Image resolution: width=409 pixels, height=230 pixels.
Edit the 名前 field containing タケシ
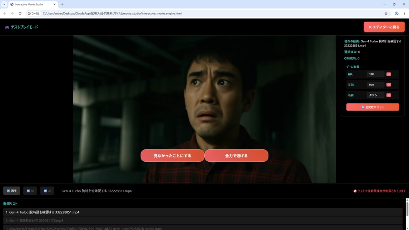375,95
